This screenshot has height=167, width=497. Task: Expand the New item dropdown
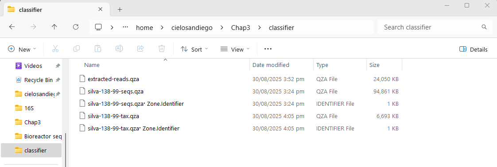coord(22,49)
